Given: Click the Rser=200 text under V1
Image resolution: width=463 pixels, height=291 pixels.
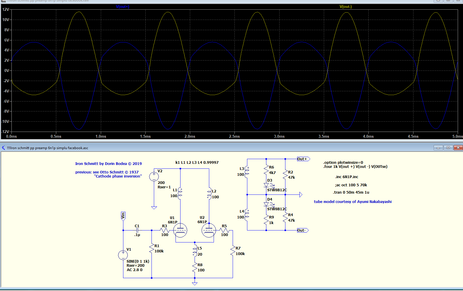Looking at the screenshot, I should pyautogui.click(x=135, y=266).
